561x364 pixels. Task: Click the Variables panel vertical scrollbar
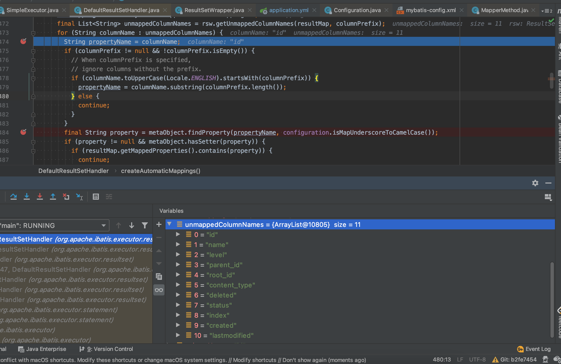click(552, 300)
